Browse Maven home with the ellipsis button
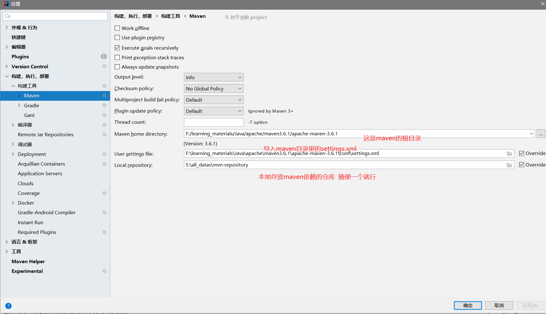This screenshot has height=314, width=546. (x=541, y=134)
